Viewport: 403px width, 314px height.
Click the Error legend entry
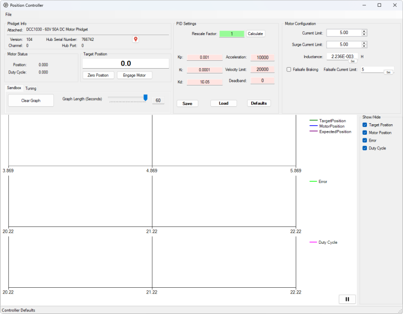click(318, 181)
